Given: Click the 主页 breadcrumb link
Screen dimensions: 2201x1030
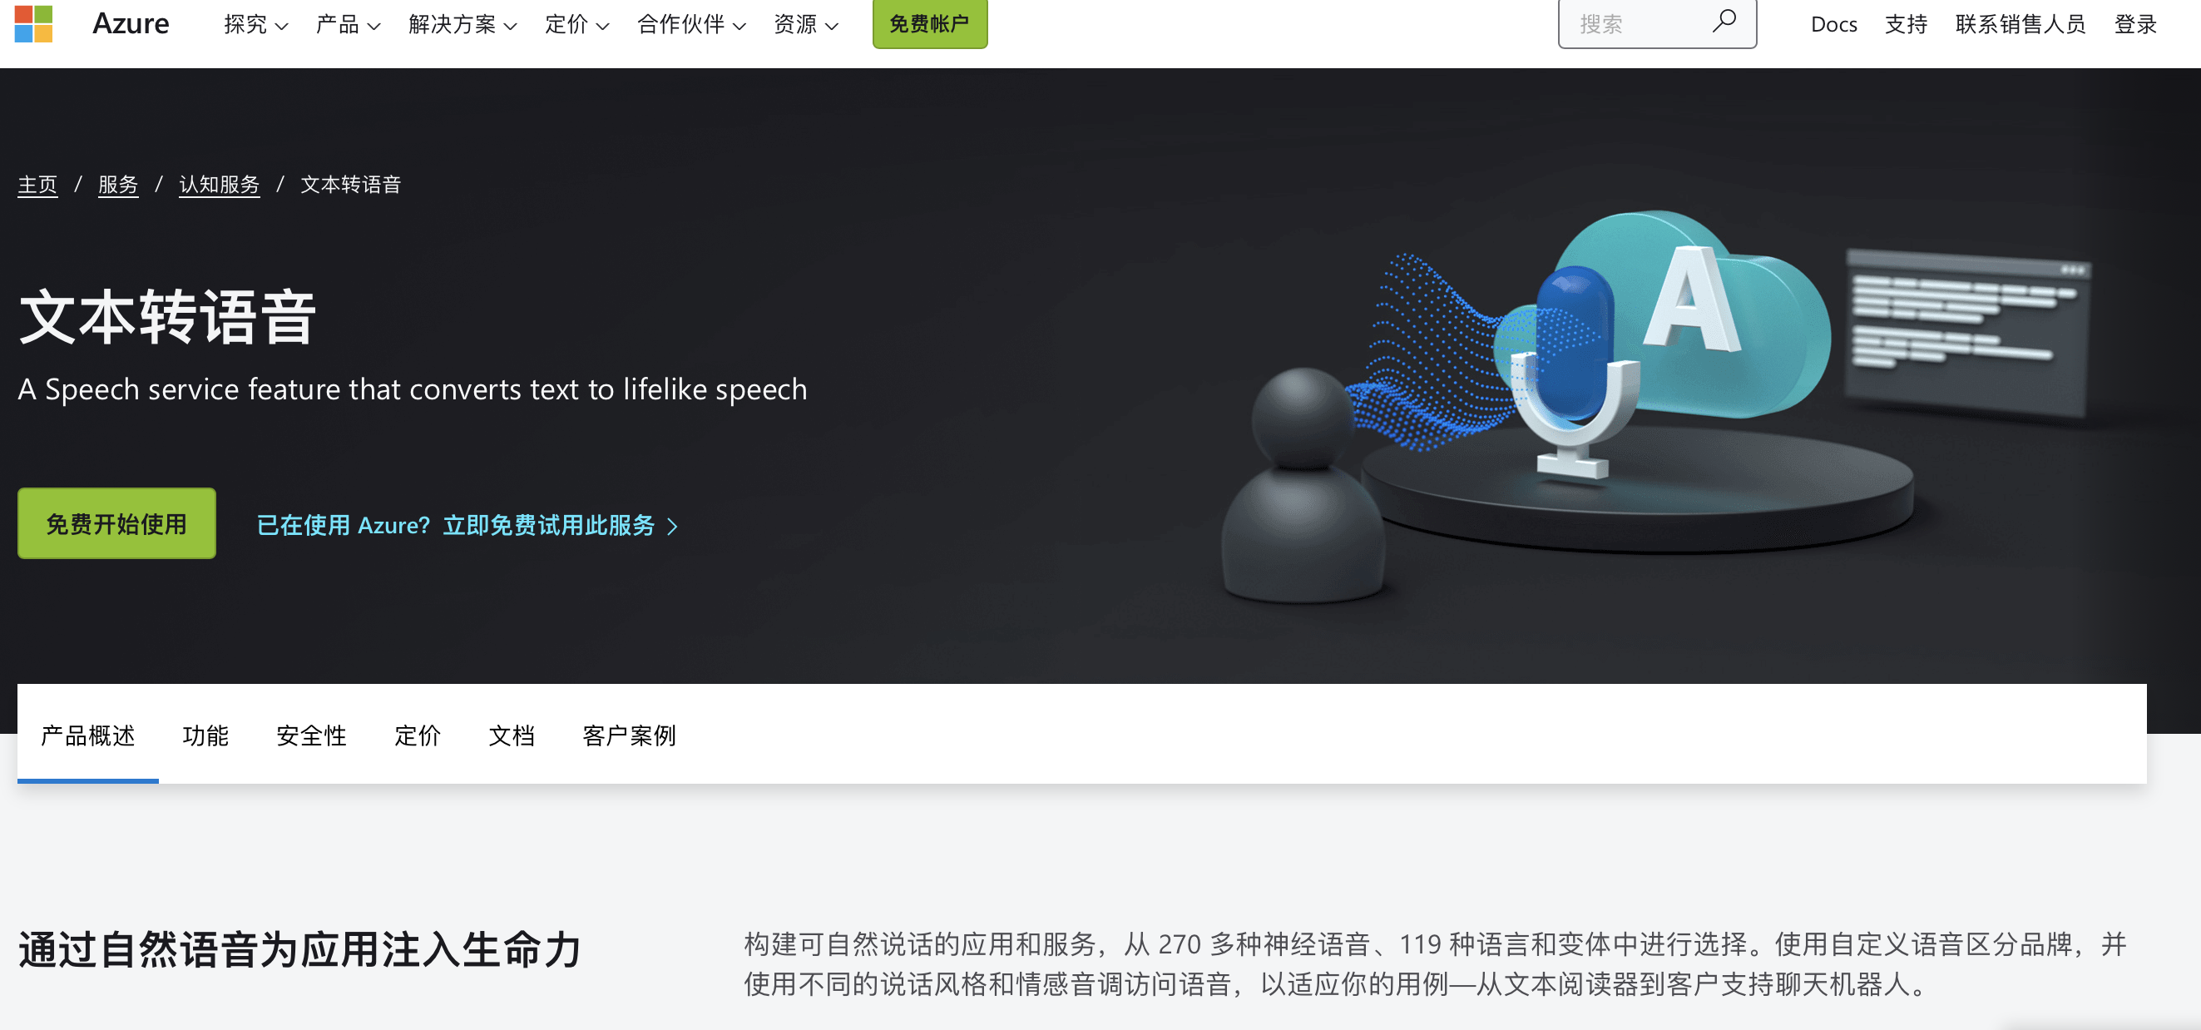Looking at the screenshot, I should point(37,184).
